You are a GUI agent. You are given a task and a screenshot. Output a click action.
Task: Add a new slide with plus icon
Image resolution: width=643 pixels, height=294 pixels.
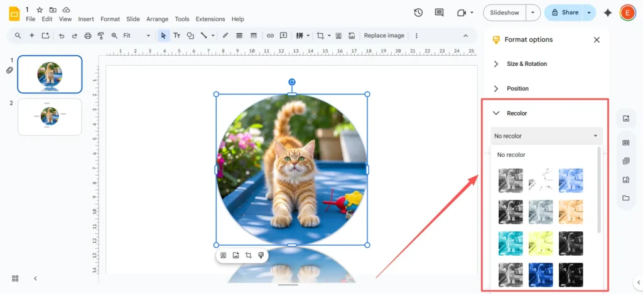31,36
